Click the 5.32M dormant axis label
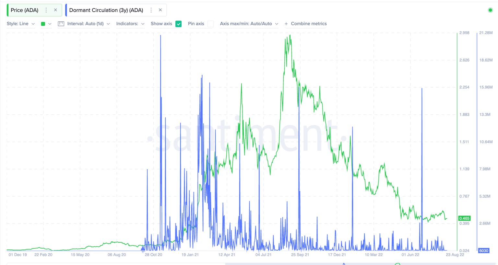Image resolution: width=498 pixels, height=265 pixels. 485,196
